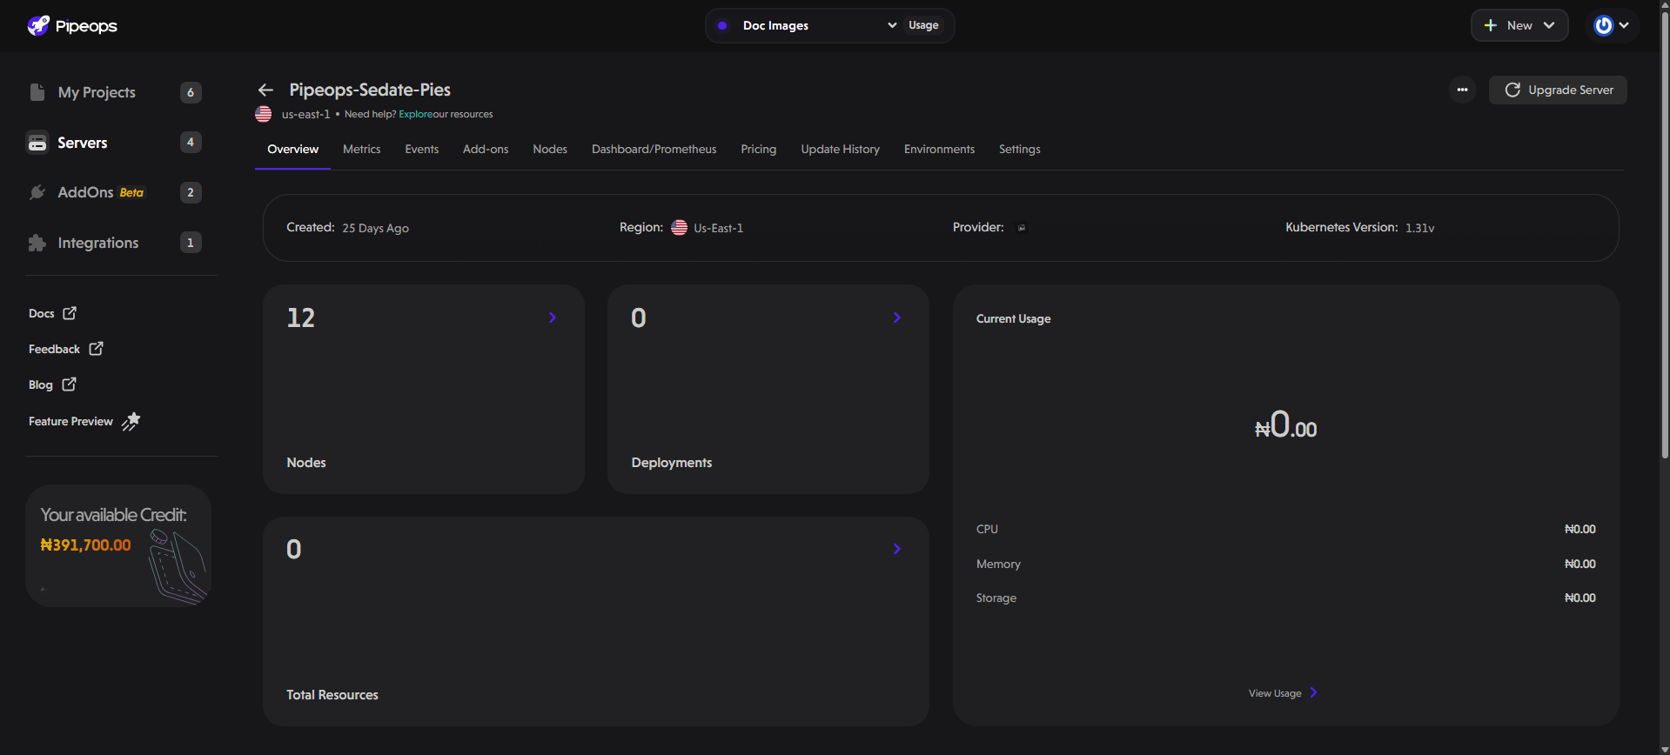1670x755 pixels.
Task: Click the purple workspace dot indicator
Action: pyautogui.click(x=722, y=25)
